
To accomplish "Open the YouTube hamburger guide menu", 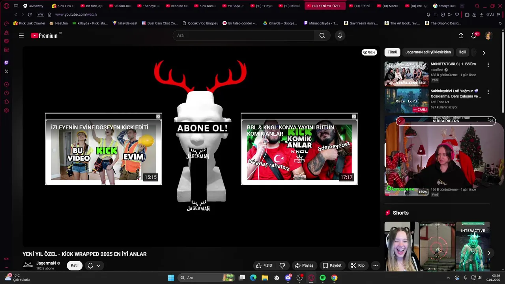I will pos(21,35).
